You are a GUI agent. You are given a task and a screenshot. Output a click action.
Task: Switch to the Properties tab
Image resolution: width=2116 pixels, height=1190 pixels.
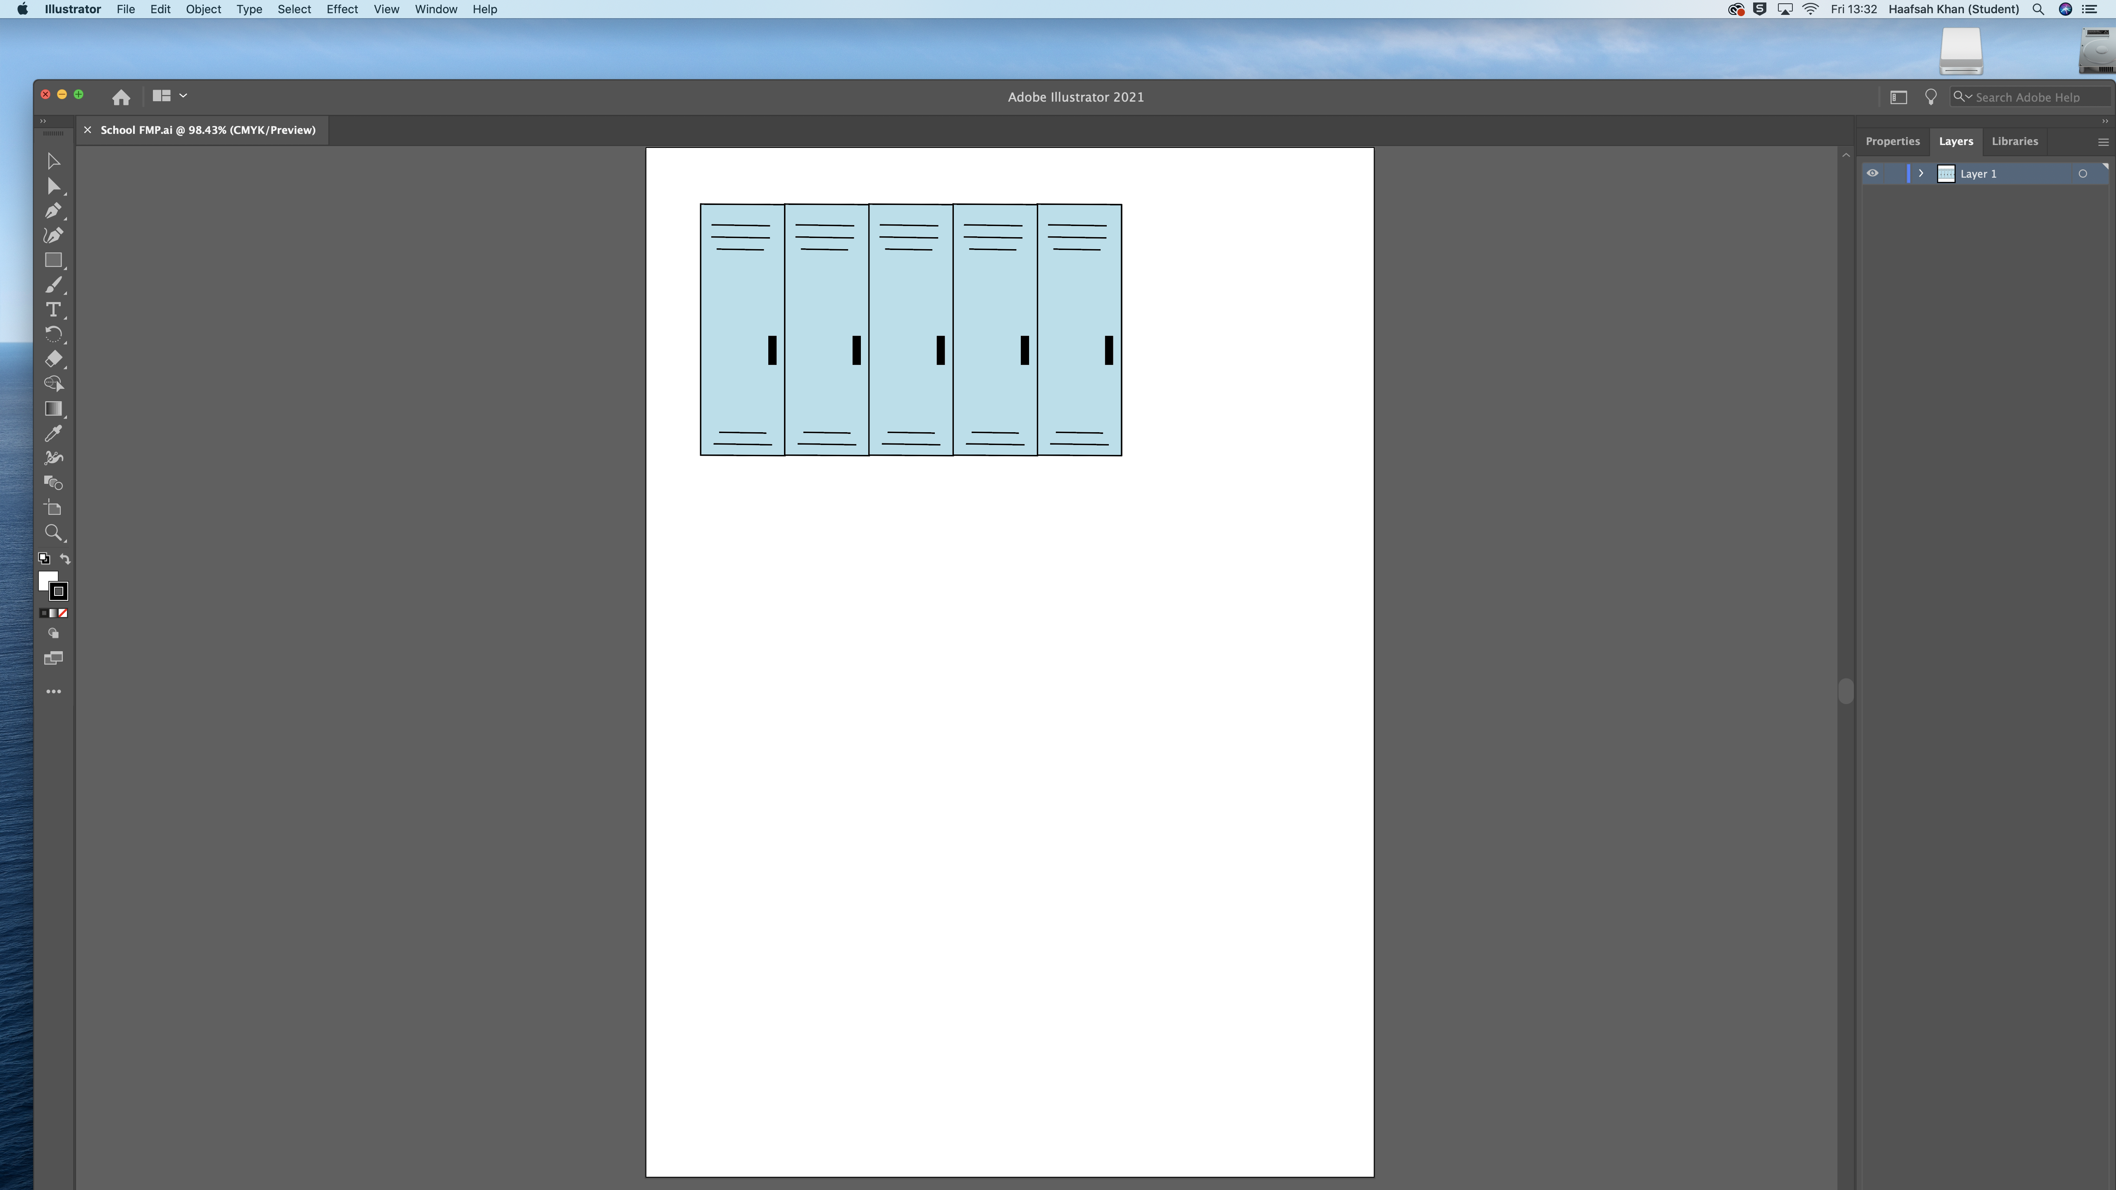1892,141
